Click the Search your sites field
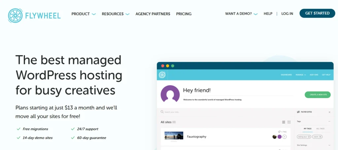This screenshot has width=338, height=150. pyautogui.click(x=172, y=112)
